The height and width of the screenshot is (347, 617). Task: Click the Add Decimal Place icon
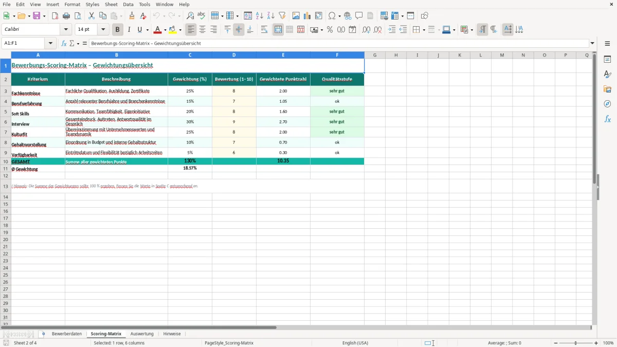(x=366, y=30)
